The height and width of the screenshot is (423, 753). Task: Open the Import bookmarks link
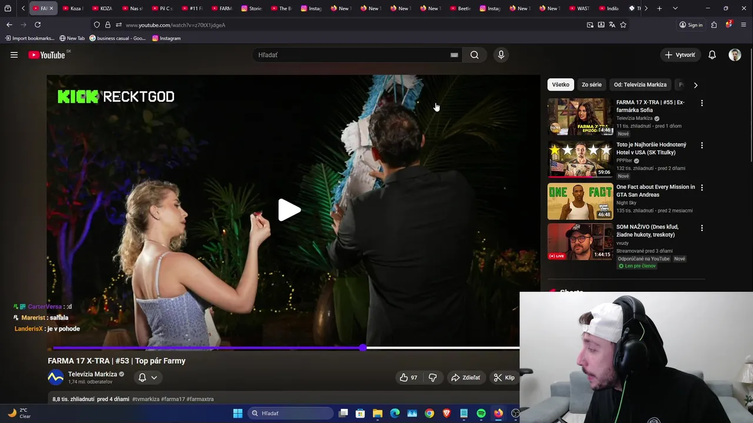pyautogui.click(x=29, y=38)
